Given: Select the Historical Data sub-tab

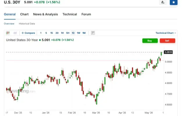Looking at the screenshot, I should point(27,24).
